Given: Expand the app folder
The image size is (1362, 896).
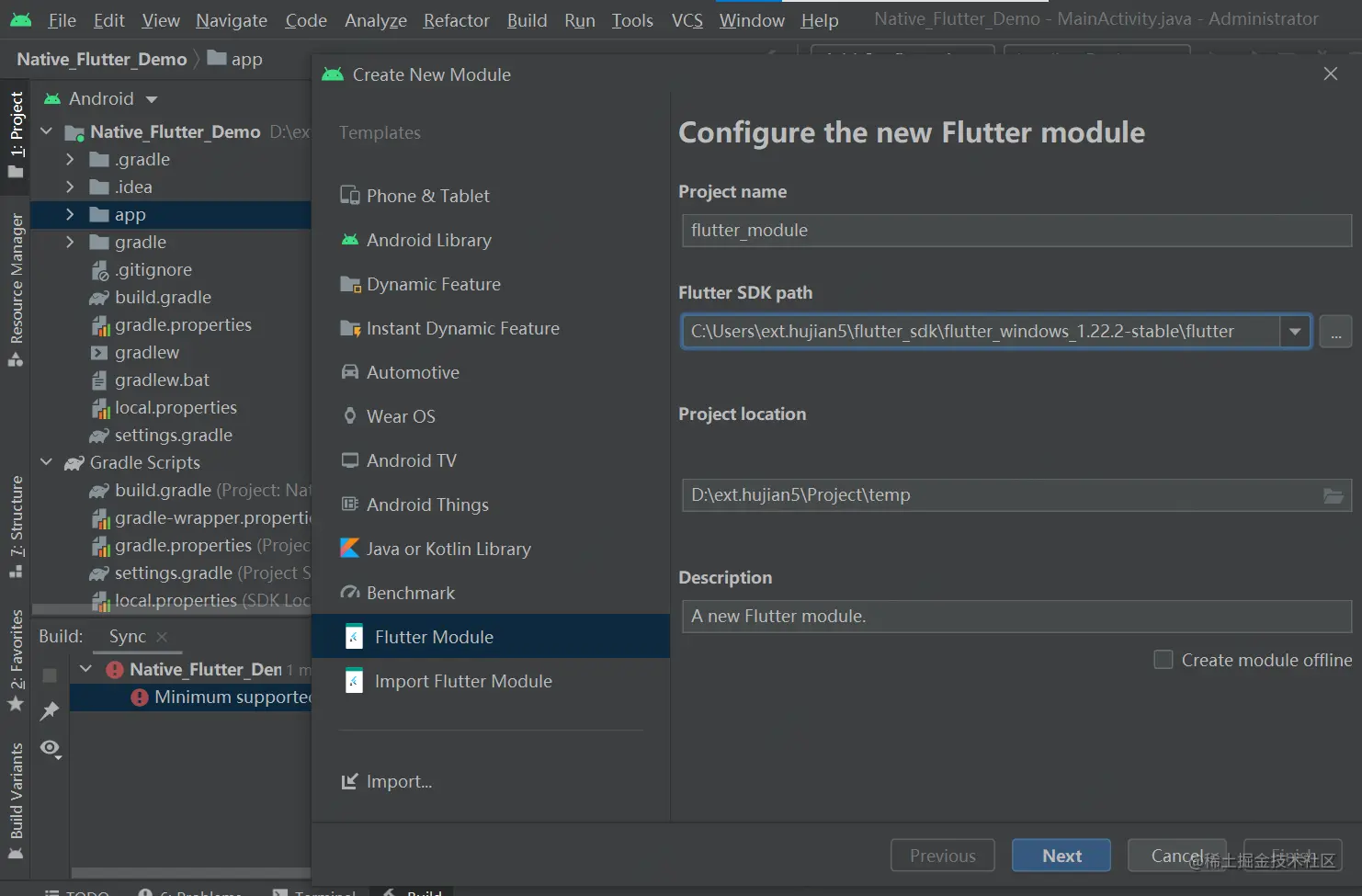Looking at the screenshot, I should 70,214.
